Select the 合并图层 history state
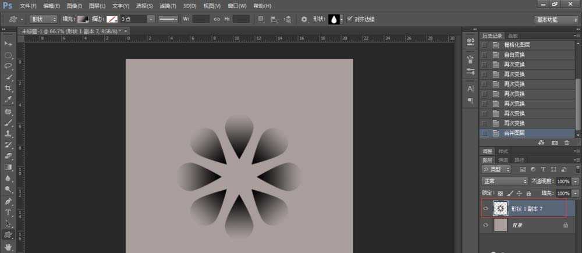 point(514,133)
